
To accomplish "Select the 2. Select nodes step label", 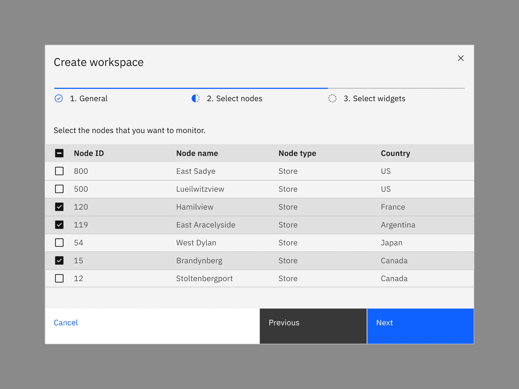I will tap(235, 98).
